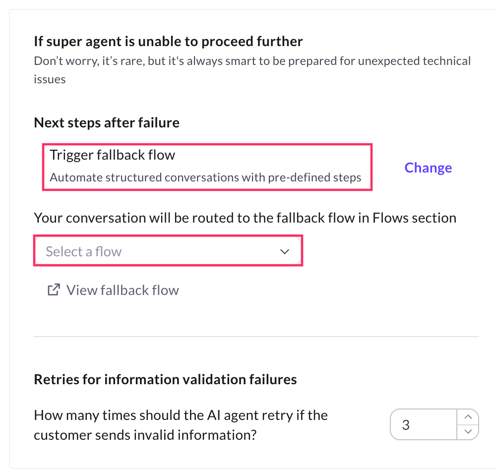Click the unexpected technical issues text
Viewport: 497px width, 470px height.
(x=50, y=79)
